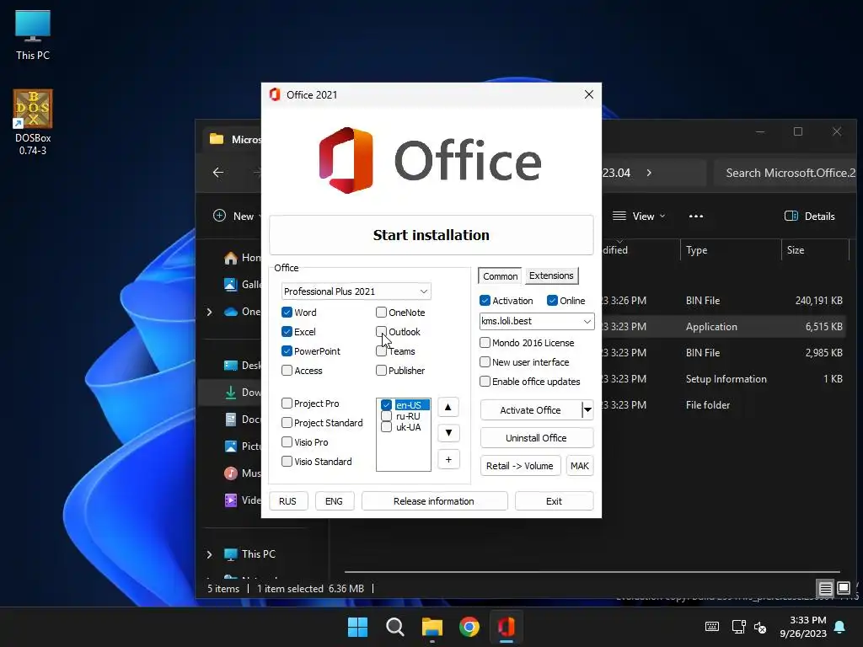Tick the New user interface checkbox
The image size is (863, 647).
tap(485, 362)
